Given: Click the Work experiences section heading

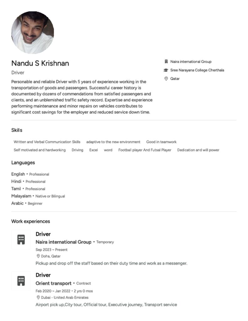Looking at the screenshot, I should tap(30, 221).
